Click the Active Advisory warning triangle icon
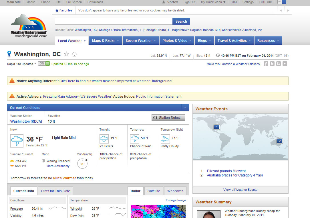 click(x=12, y=96)
